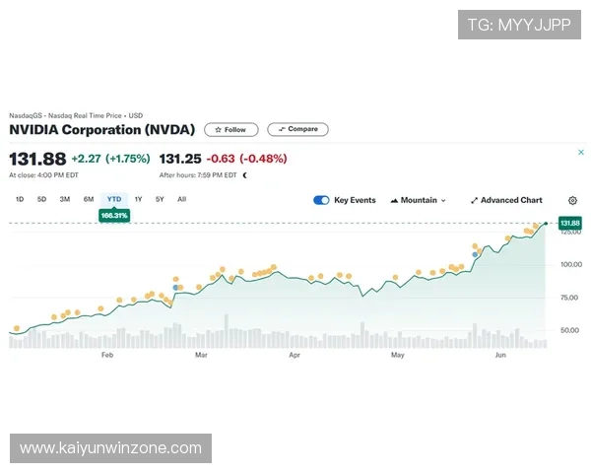Screen dimensions: 591x473
Task: Click the after-hours moon icon
Action: pos(245,175)
